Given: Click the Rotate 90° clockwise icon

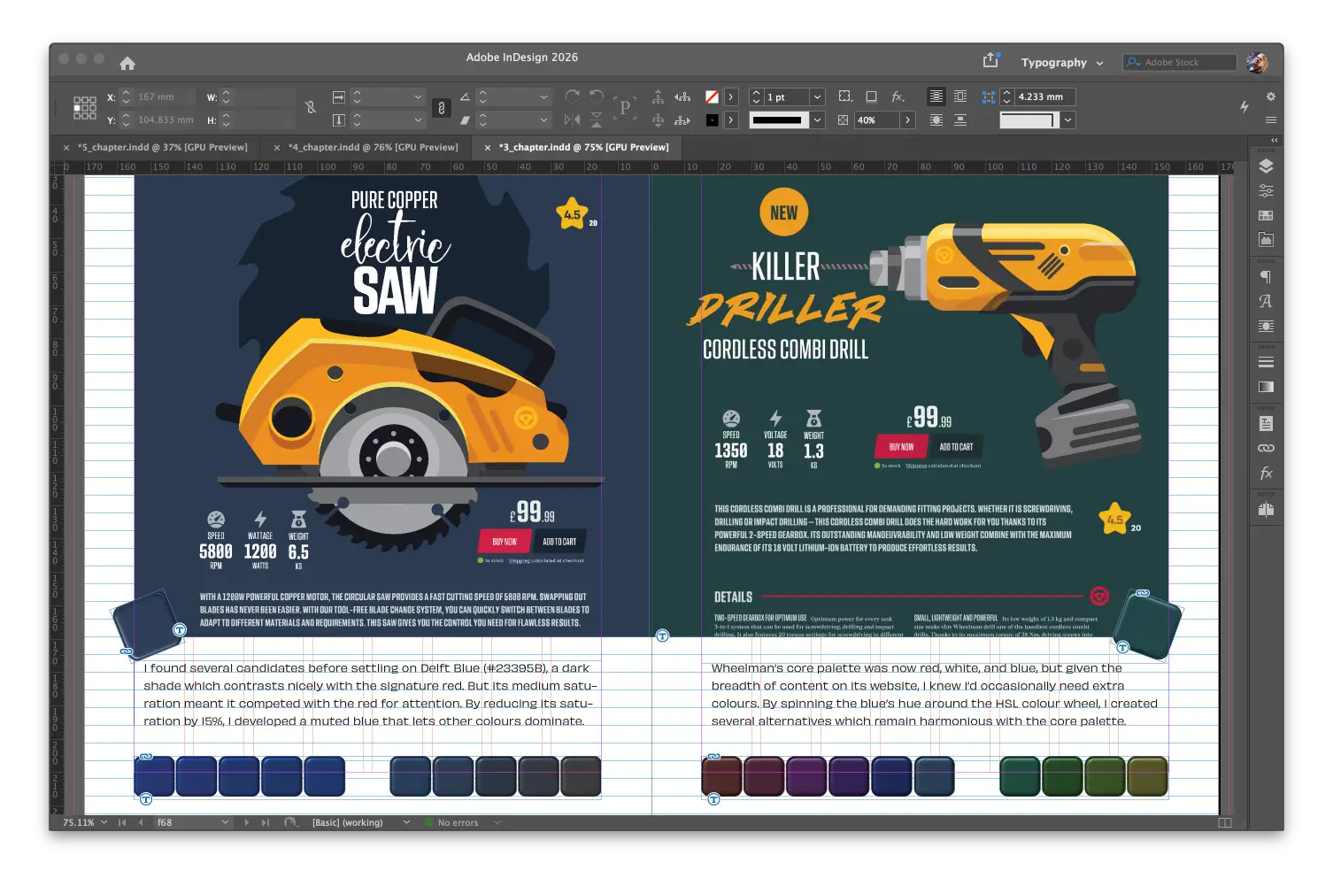Looking at the screenshot, I should tap(573, 96).
